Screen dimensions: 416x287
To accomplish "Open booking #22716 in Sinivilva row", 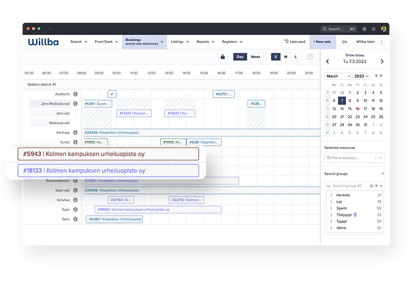I will [x=187, y=200].
